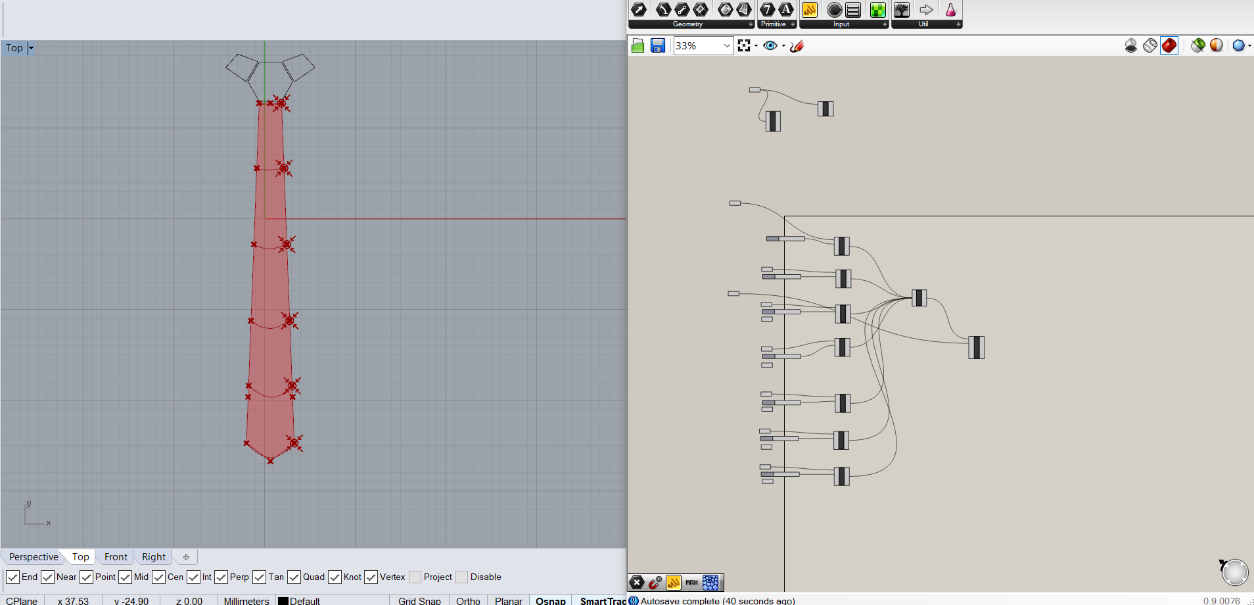
Task: Click the canvas widget hexagon X icon
Action: [637, 582]
